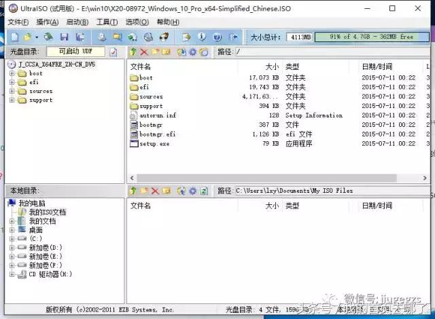Screen dimensions: 435x319
Task: Expand the efi folder in disc tree
Action: [x=12, y=82]
